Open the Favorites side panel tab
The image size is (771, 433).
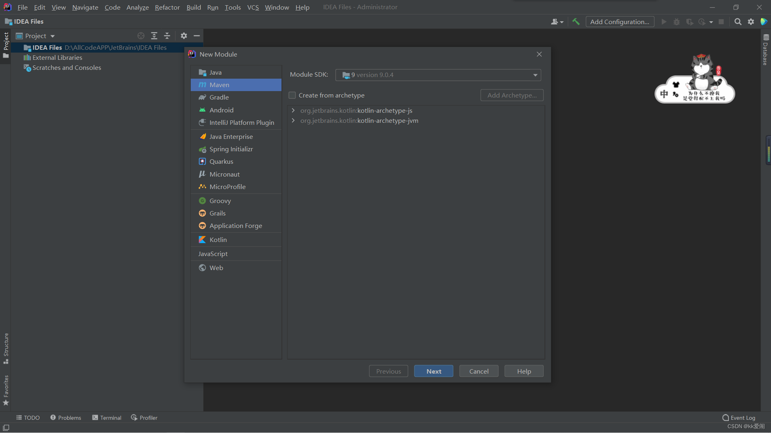6,390
